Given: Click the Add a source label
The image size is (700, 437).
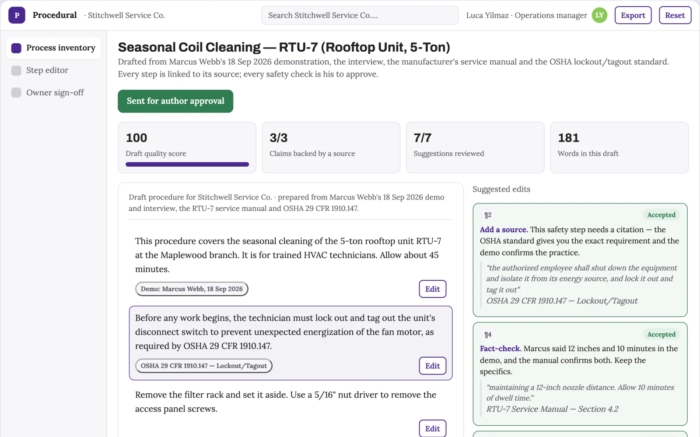Looking at the screenshot, I should click(x=504, y=230).
